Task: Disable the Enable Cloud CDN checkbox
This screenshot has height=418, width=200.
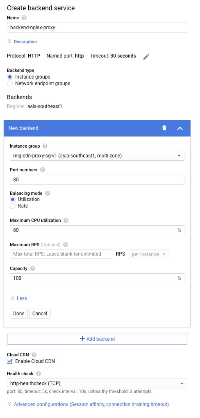Action: (x=10, y=361)
